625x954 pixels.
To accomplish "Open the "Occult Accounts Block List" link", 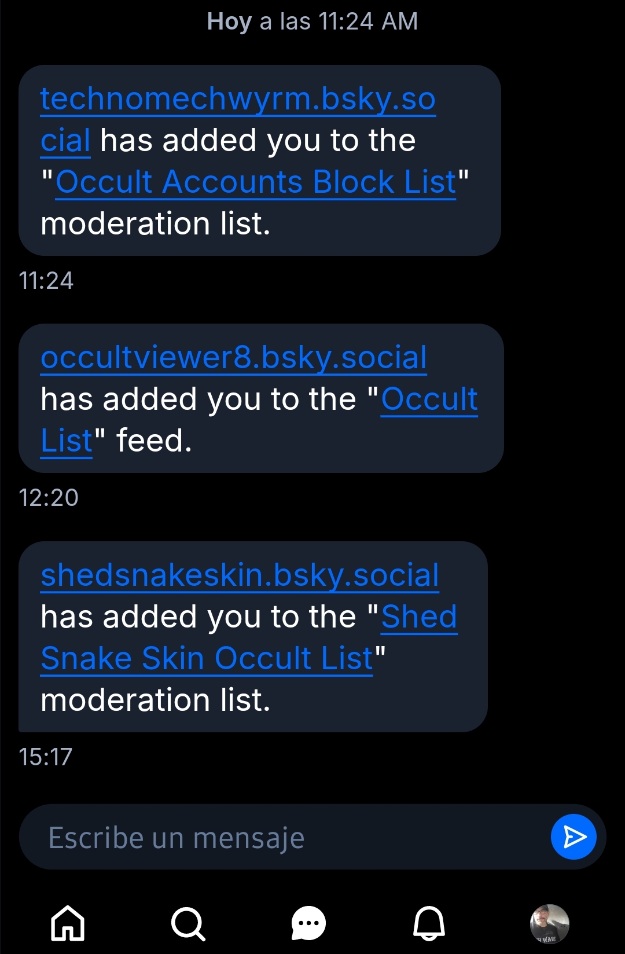I will pos(256,182).
